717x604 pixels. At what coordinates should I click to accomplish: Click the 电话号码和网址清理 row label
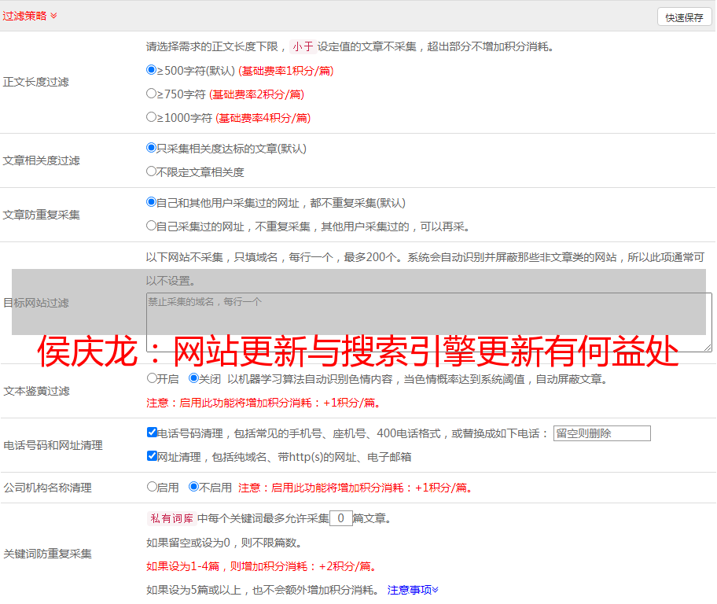[53, 445]
